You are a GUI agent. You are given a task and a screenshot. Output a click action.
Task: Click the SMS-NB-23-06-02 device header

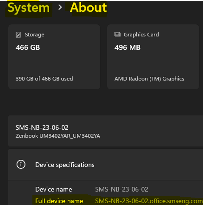point(42,128)
